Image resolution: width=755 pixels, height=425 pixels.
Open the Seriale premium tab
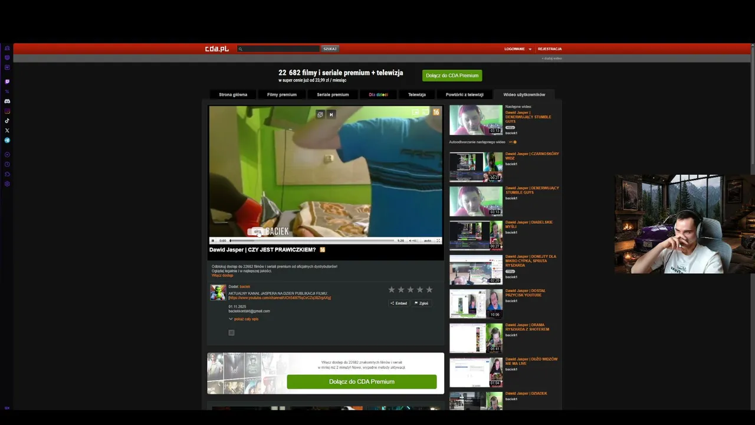point(333,94)
